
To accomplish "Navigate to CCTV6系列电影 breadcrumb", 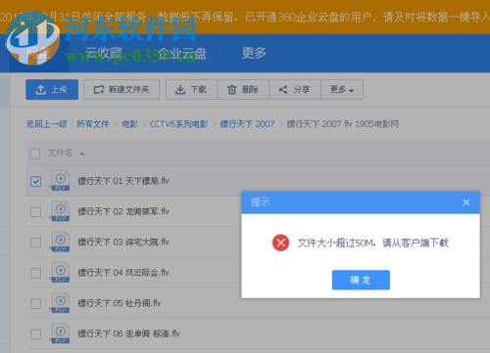I will 178,124.
